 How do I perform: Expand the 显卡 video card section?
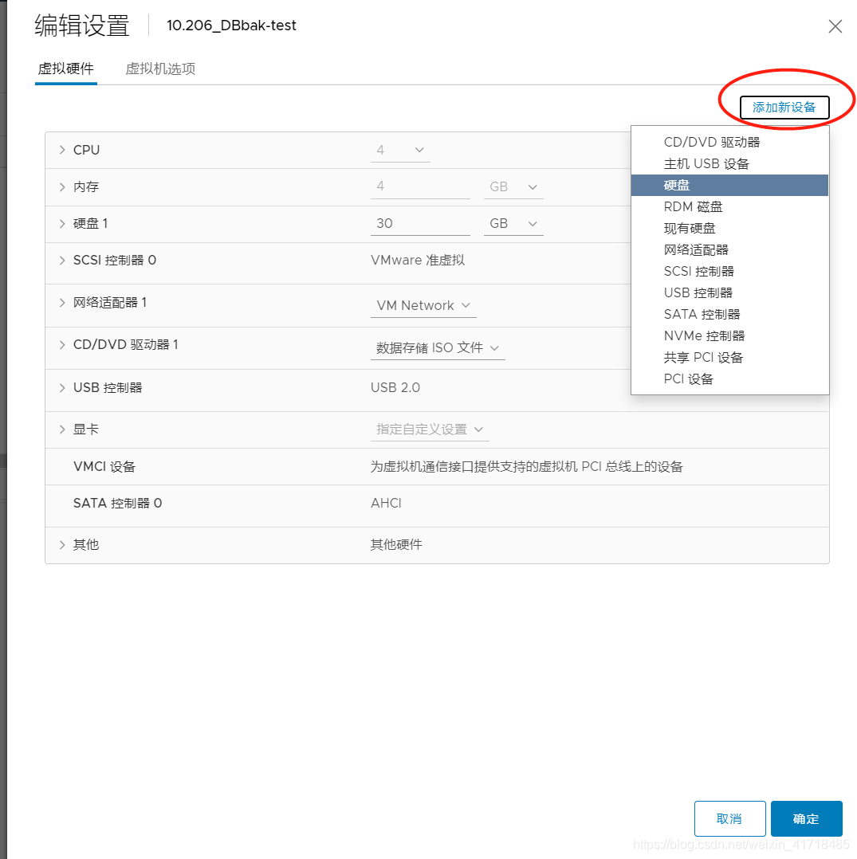tap(61, 429)
